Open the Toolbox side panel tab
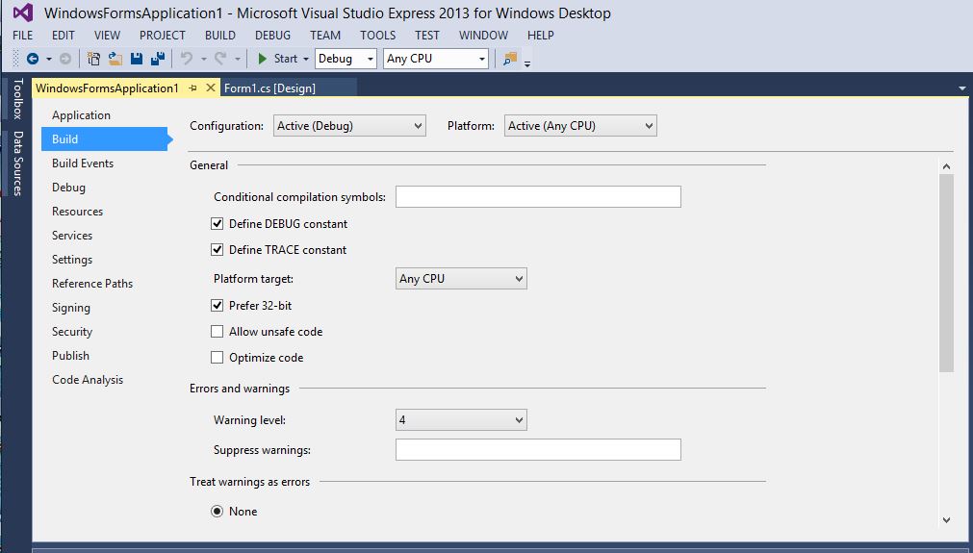This screenshot has width=973, height=553. tap(17, 98)
